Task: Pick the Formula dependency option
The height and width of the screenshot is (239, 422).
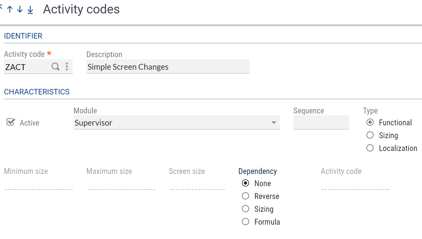Action: coord(246,222)
